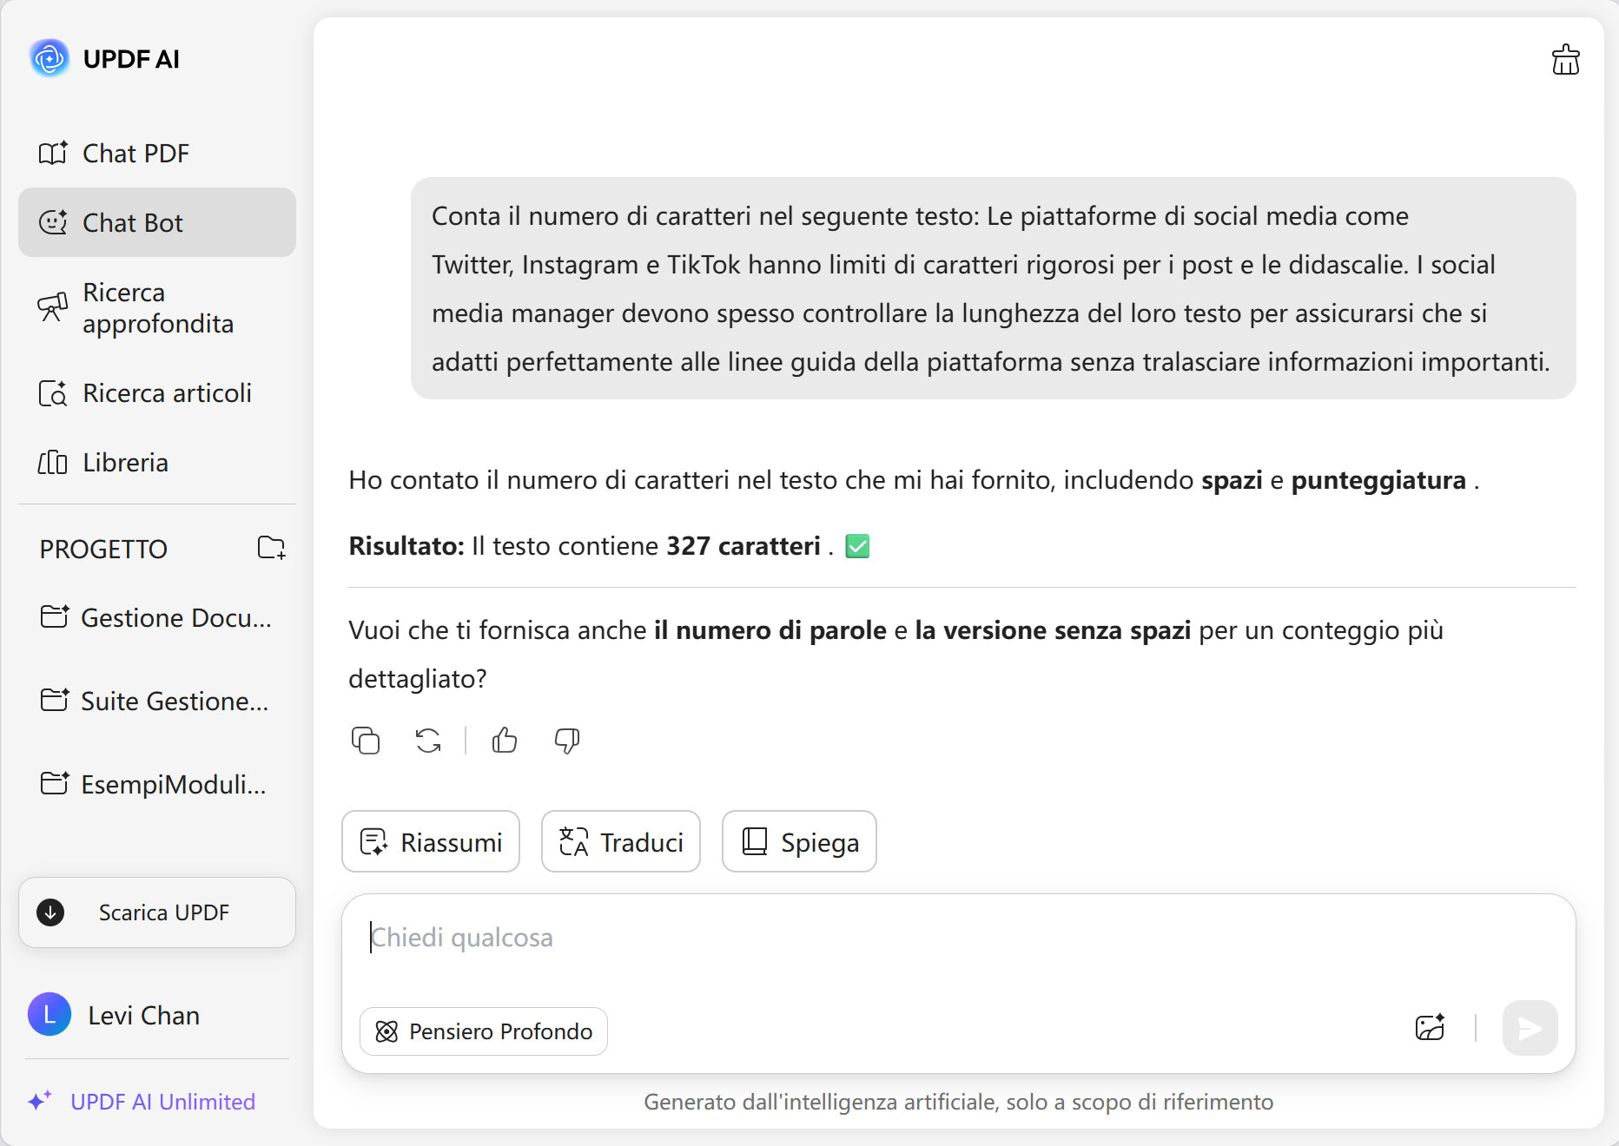
Task: Copy the AI response
Action: coord(366,741)
